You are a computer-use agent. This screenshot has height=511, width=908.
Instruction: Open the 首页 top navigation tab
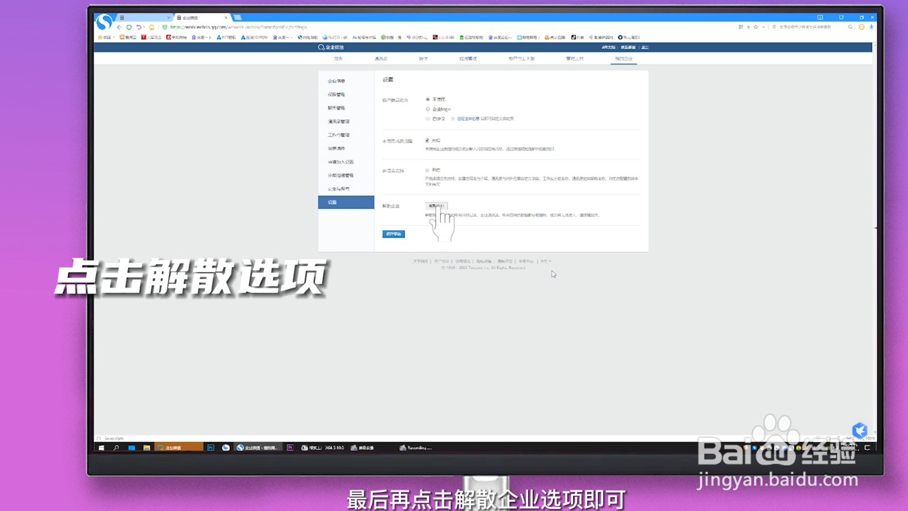[338, 58]
